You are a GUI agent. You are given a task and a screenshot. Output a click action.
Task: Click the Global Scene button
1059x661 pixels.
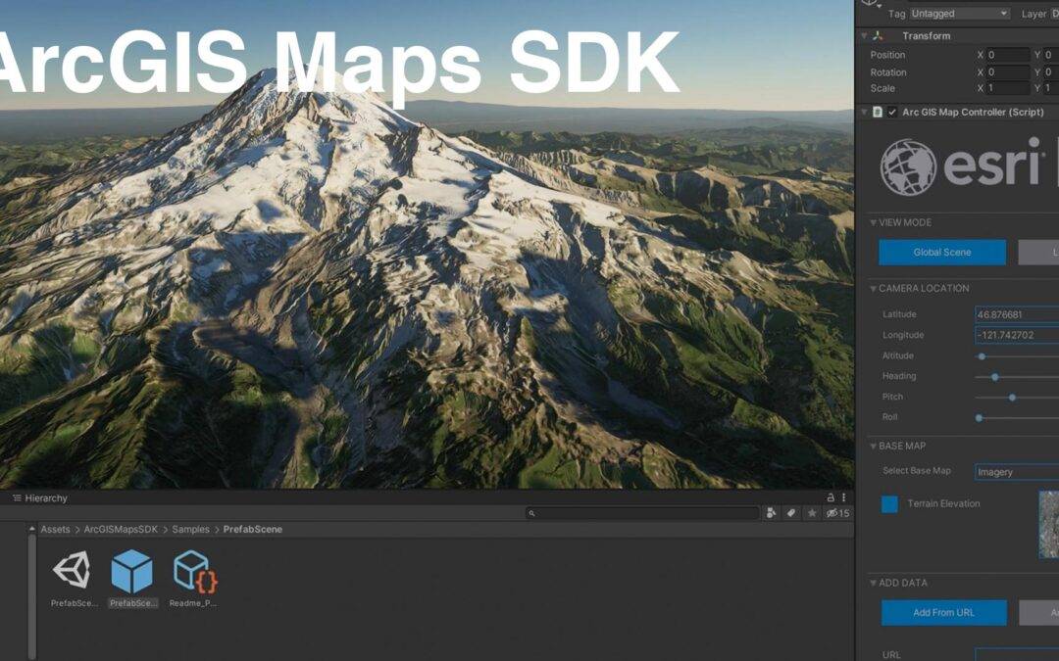942,253
